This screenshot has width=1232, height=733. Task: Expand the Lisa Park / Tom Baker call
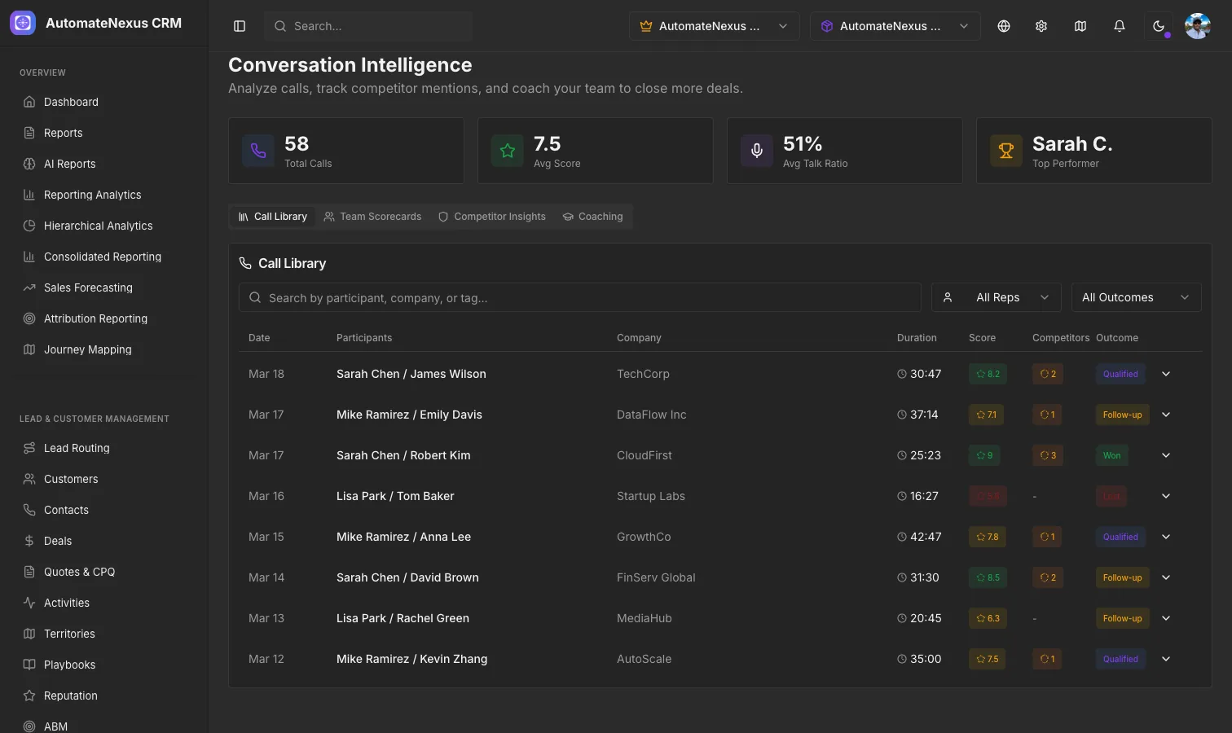coord(1166,496)
